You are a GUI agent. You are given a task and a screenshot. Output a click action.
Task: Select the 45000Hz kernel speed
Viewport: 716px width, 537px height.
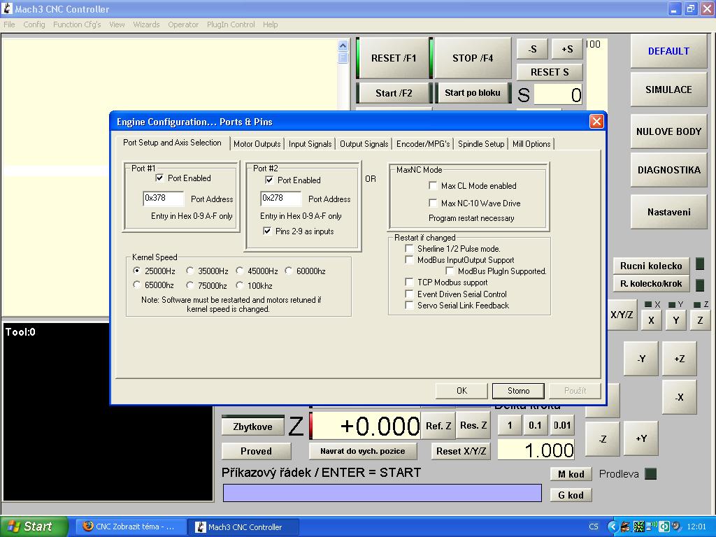pos(240,271)
